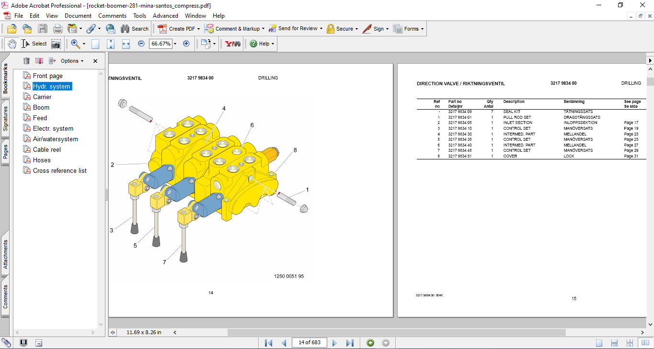Image resolution: width=654 pixels, height=349 pixels.
Task: Click the page number input field
Action: (x=310, y=342)
